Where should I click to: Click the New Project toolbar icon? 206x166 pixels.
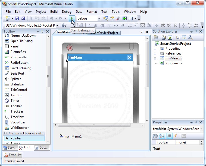[8, 18]
